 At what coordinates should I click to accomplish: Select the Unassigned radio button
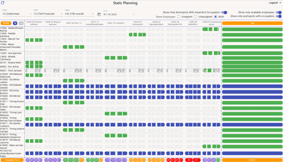[x=196, y=17]
